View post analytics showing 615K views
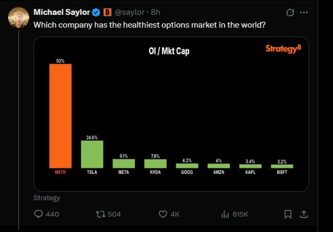The width and height of the screenshot is (333, 232). click(x=225, y=214)
